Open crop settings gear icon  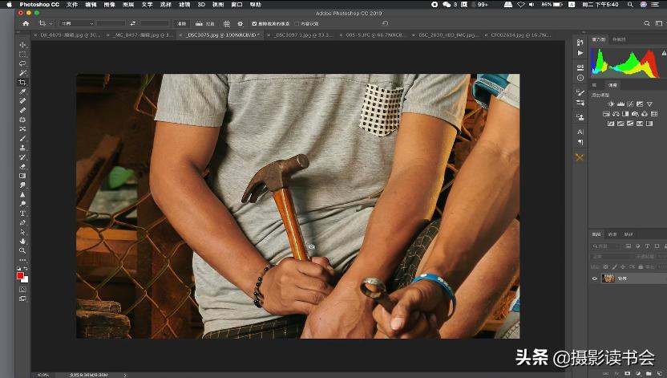241,24
